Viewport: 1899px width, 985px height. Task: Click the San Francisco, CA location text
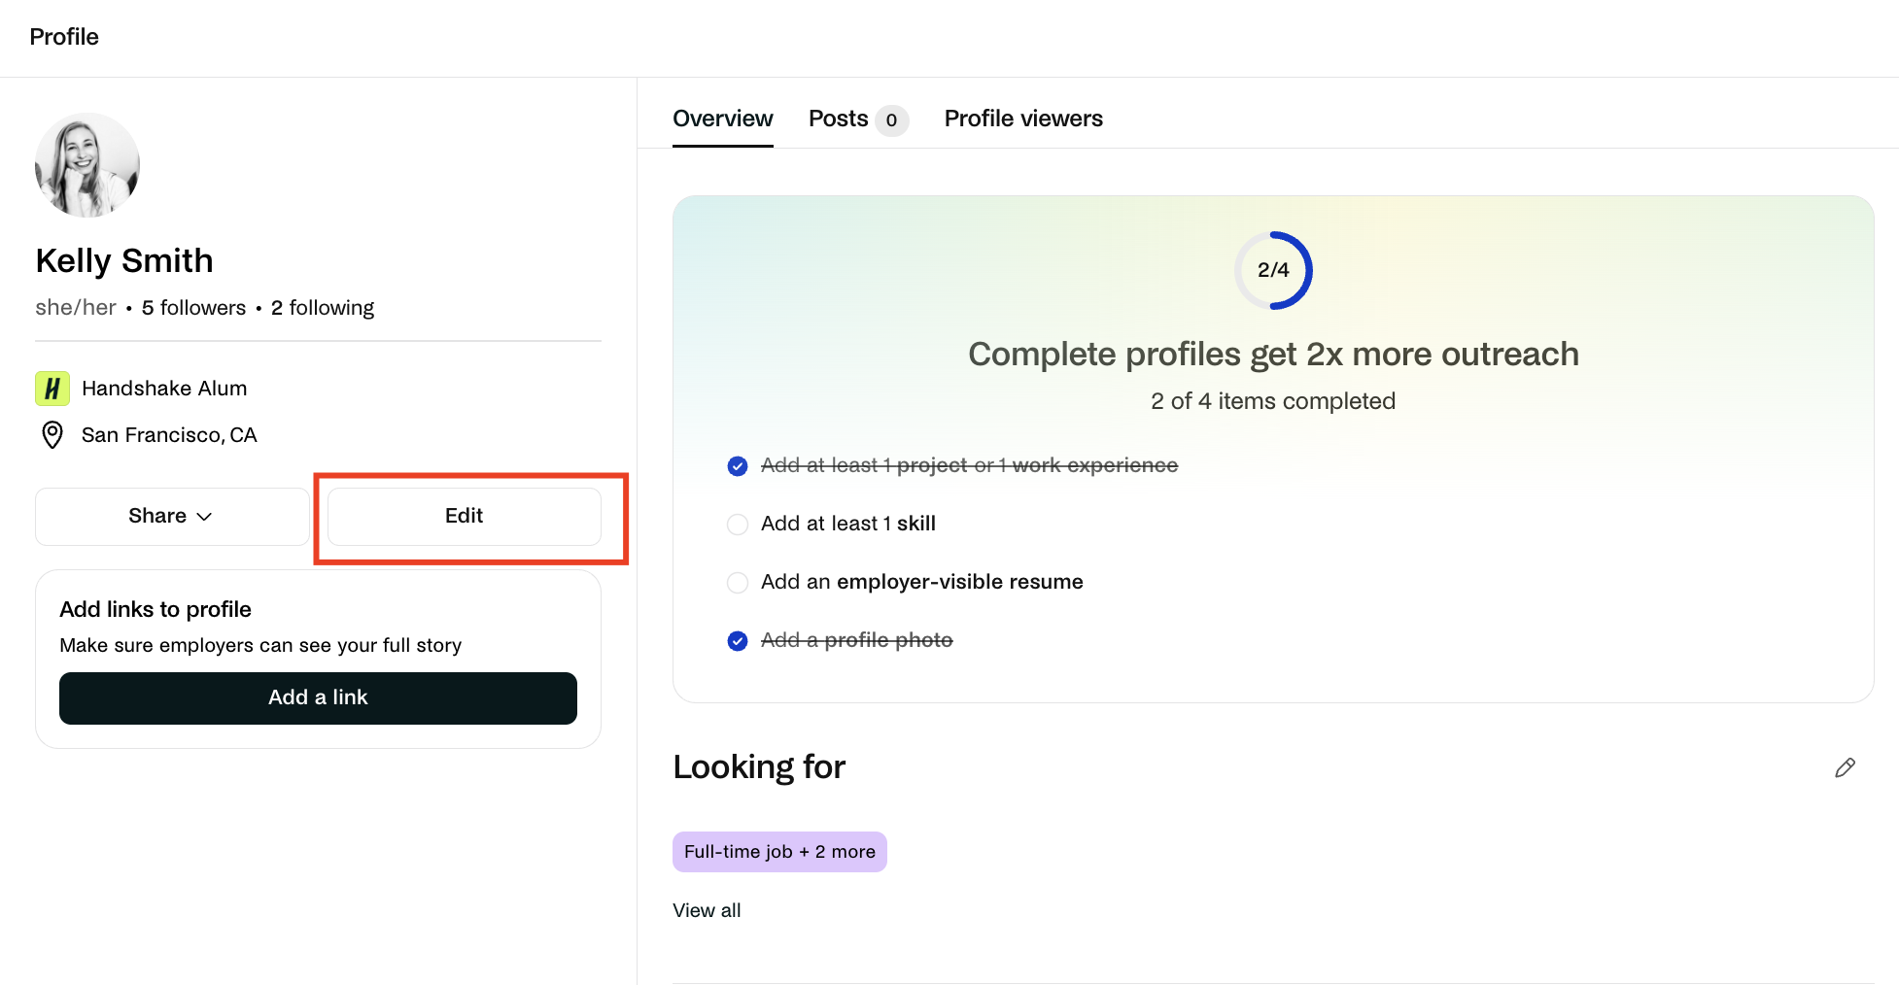[x=169, y=435]
